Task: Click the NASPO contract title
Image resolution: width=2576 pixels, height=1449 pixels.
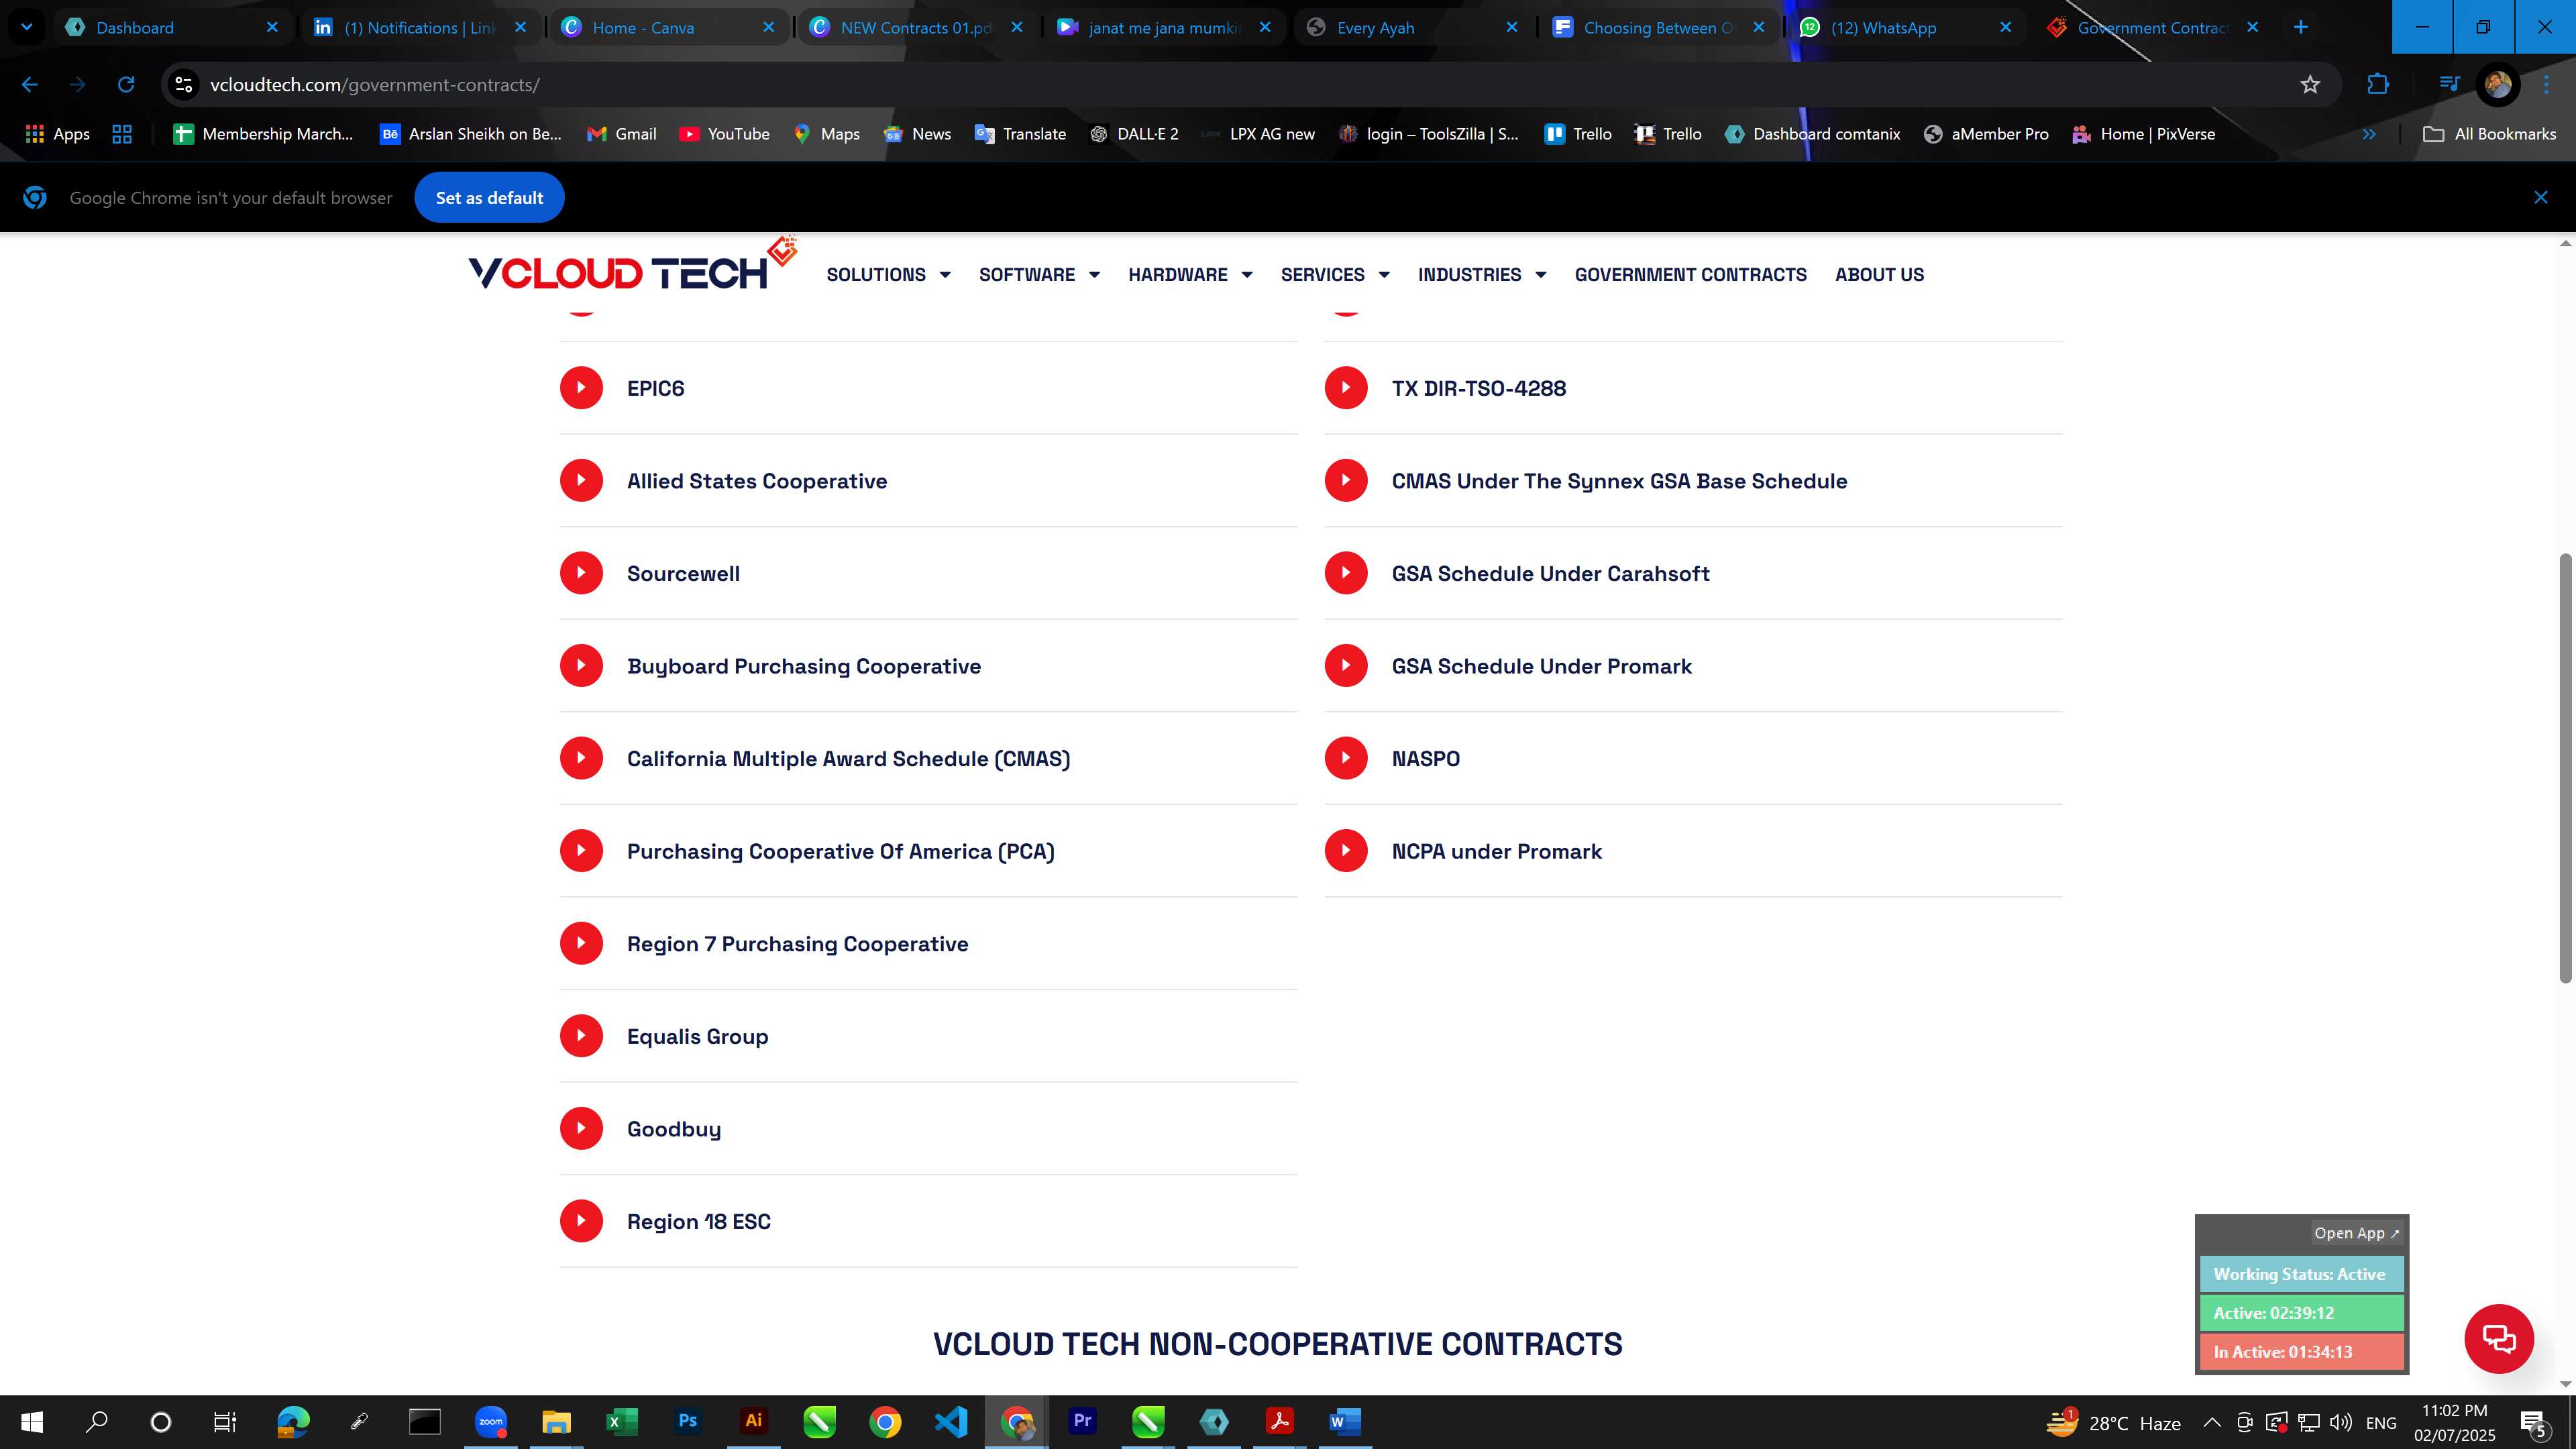Action: coord(1425,759)
